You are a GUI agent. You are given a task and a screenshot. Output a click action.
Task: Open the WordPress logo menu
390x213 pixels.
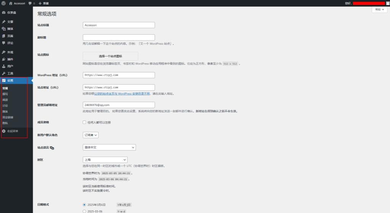click(x=3, y=3)
